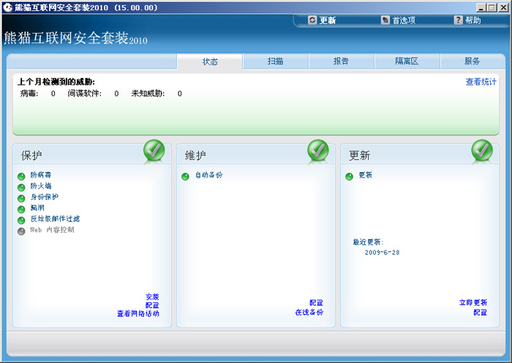The image size is (512, 363).
Task: Open the 更新 item in 更新 panel
Action: click(x=366, y=175)
